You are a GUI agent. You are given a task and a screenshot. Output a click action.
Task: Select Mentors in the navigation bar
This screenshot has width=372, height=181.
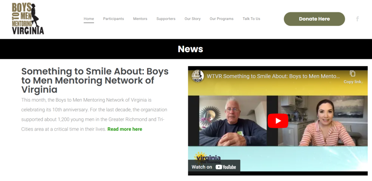pos(140,19)
